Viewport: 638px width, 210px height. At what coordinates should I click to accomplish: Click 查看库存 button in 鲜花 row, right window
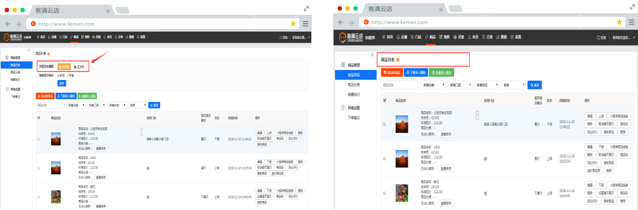(446, 203)
